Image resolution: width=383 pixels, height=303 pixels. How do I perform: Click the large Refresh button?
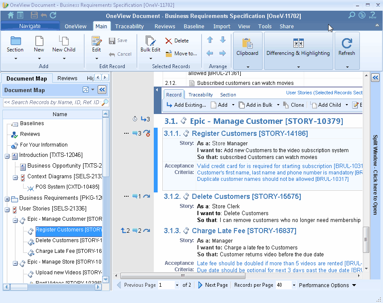tap(347, 51)
